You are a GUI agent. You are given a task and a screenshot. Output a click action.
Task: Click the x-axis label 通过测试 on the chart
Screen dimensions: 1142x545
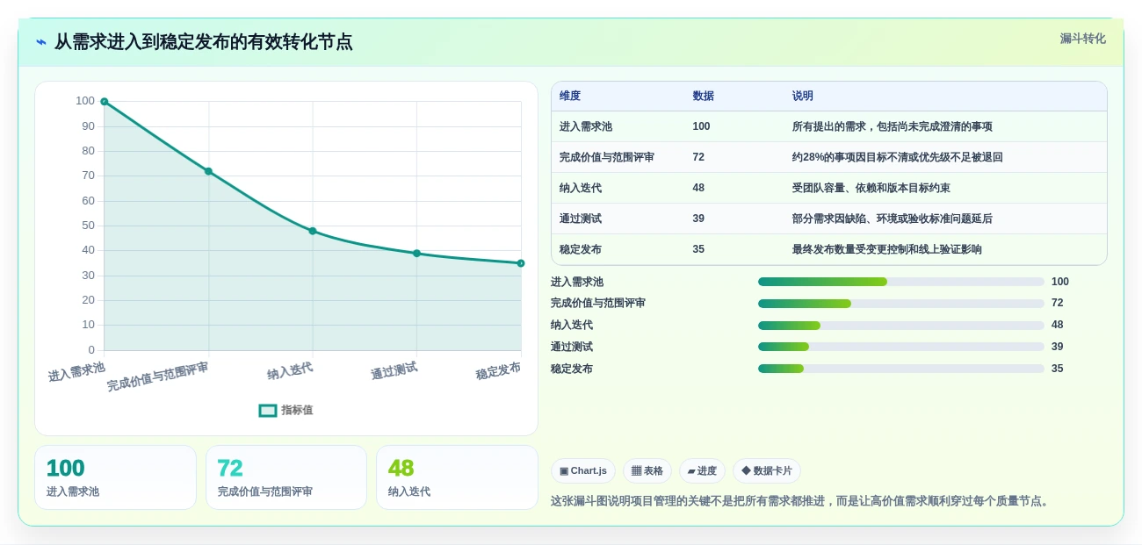point(394,371)
